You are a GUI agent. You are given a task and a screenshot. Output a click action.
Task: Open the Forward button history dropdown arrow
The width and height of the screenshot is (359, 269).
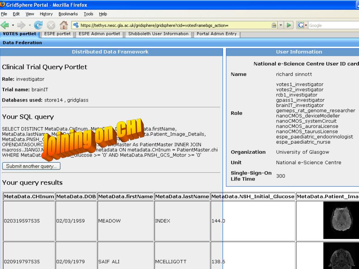tap(29, 25)
